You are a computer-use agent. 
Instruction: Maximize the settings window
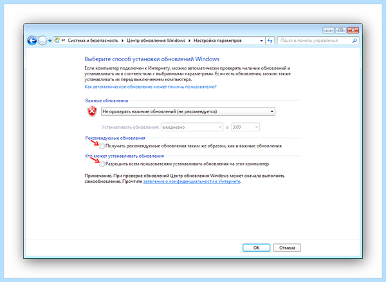click(x=341, y=30)
